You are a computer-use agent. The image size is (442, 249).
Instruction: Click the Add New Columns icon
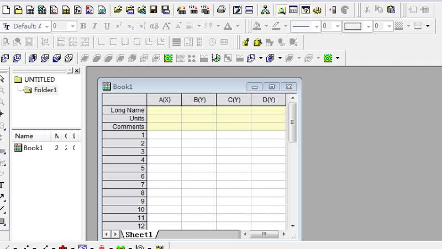point(333,10)
